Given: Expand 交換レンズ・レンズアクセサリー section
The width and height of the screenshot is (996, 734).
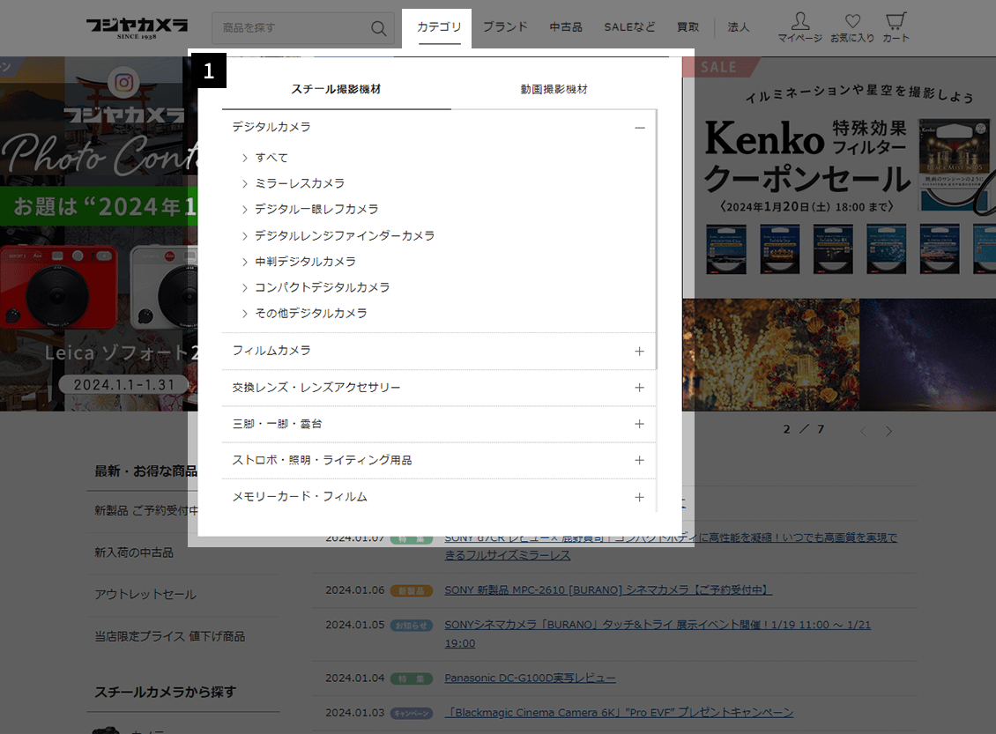Looking at the screenshot, I should (640, 388).
